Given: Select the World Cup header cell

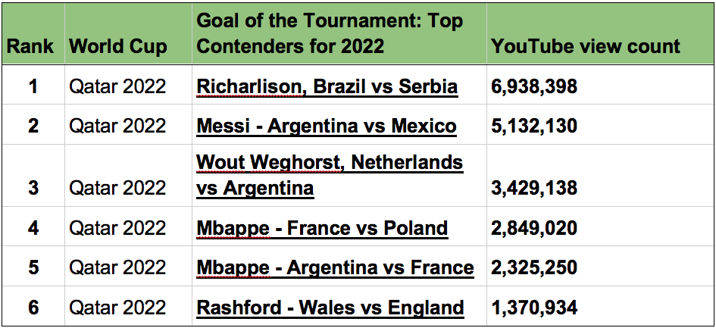Looking at the screenshot, I should 128,34.
